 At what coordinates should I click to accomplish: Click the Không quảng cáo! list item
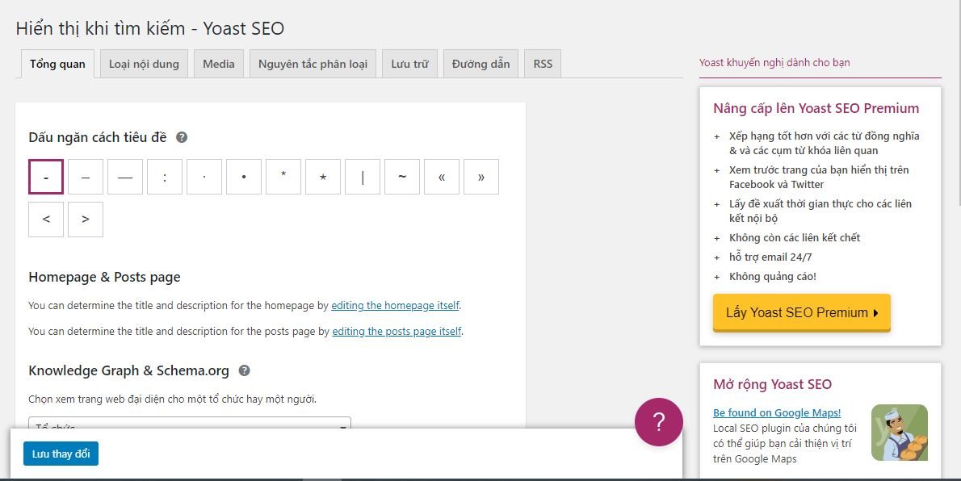773,276
